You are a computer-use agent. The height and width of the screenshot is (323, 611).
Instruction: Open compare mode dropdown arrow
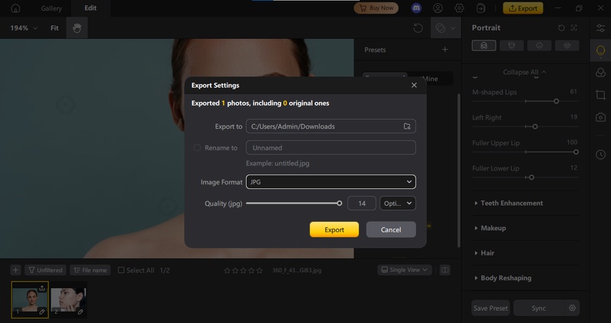coord(453,28)
